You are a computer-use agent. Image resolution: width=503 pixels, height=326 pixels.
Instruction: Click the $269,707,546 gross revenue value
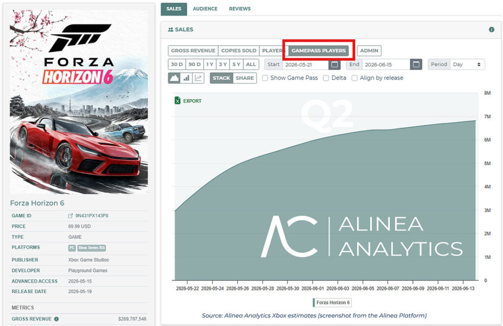tap(132, 319)
